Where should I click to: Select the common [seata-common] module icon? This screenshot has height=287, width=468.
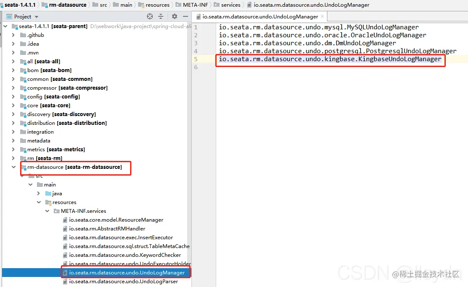point(23,79)
